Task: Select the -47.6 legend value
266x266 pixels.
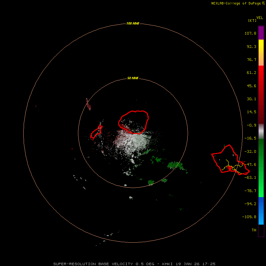Action: pyautogui.click(x=250, y=165)
